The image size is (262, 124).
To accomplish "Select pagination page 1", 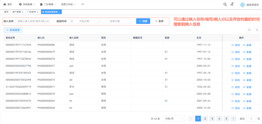I will [198, 119].
